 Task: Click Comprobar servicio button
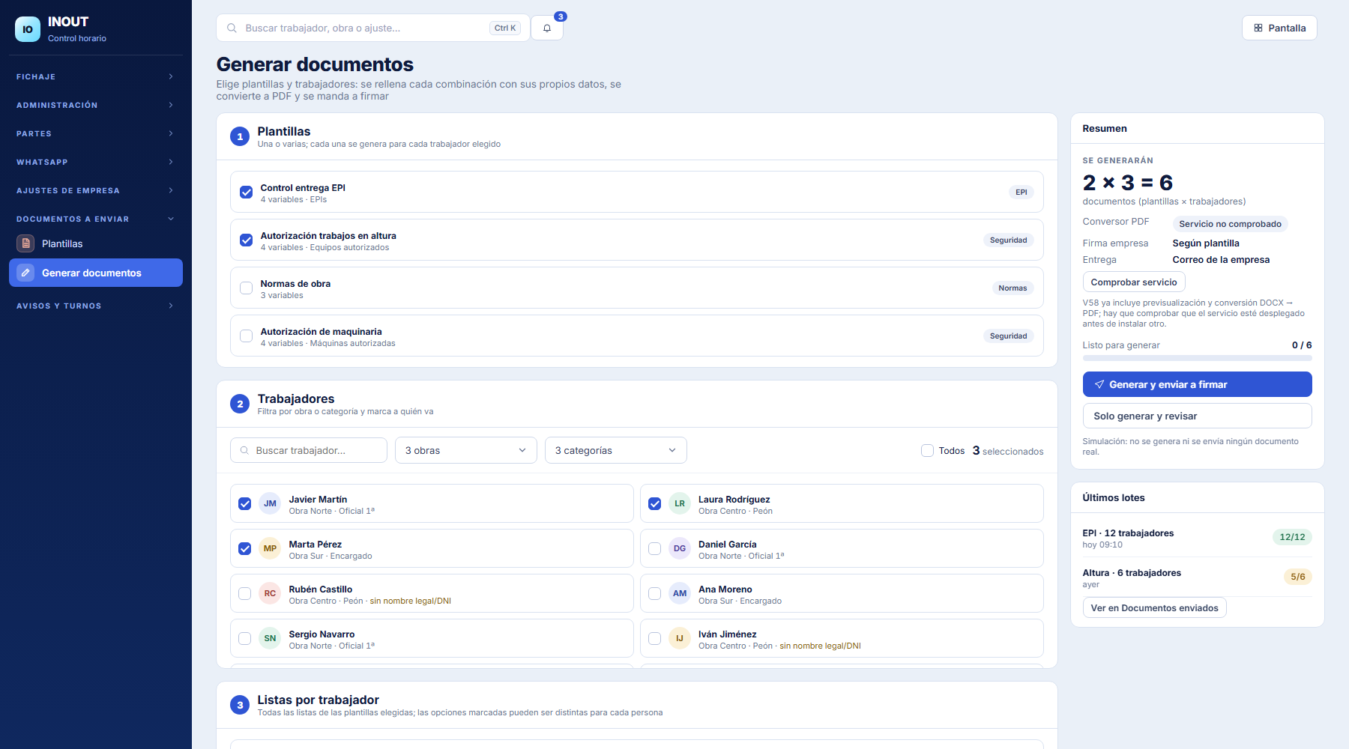[x=1133, y=282]
